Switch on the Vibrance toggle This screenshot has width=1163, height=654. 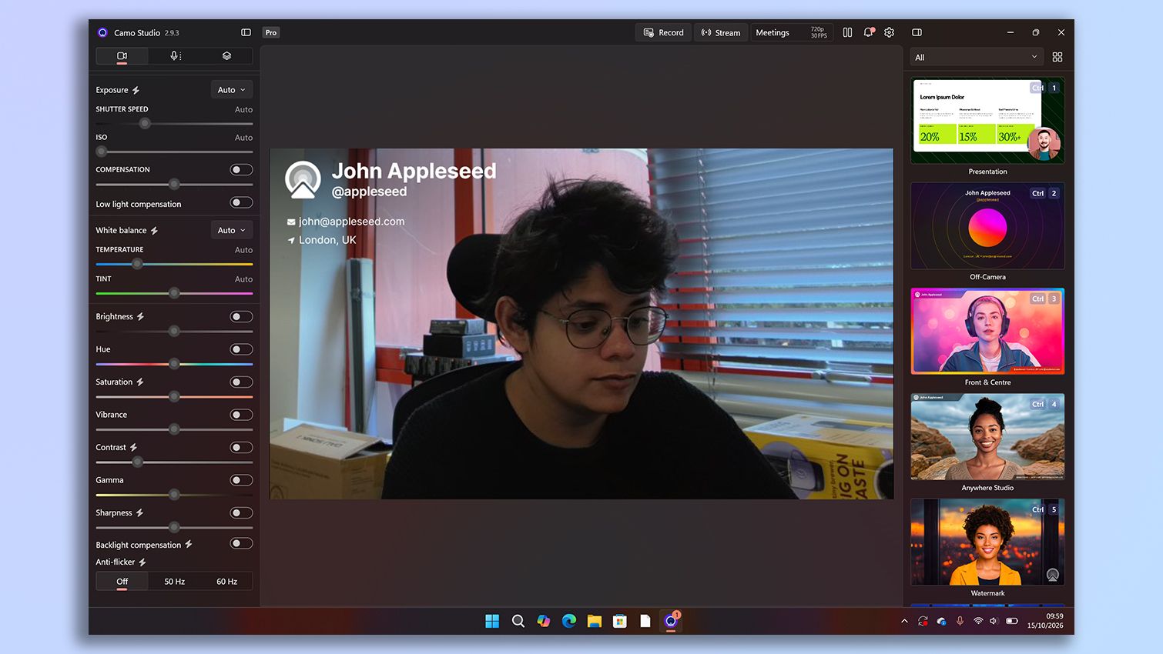pyautogui.click(x=241, y=415)
